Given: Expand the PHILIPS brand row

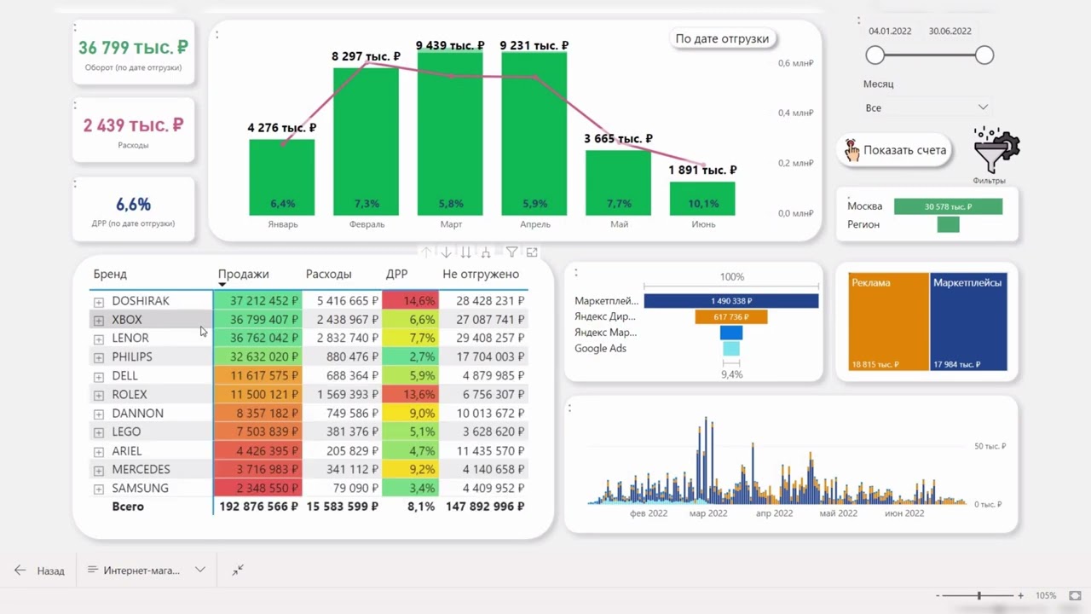Looking at the screenshot, I should pos(99,358).
